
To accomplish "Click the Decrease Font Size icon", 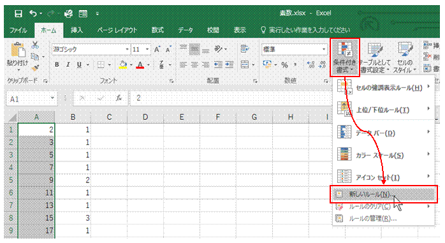I will (x=168, y=49).
